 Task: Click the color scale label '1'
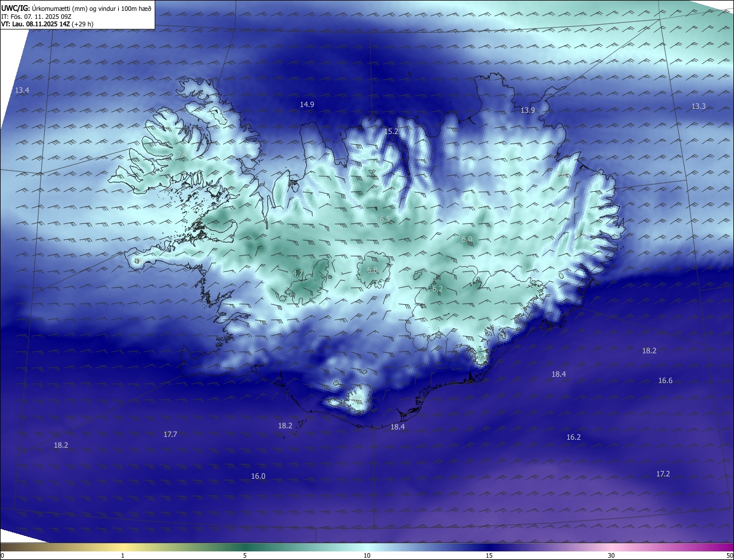coord(123,555)
